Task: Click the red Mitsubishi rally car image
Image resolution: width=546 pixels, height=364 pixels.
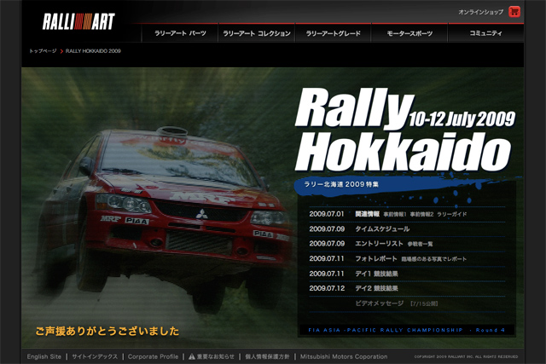Action: 164,219
